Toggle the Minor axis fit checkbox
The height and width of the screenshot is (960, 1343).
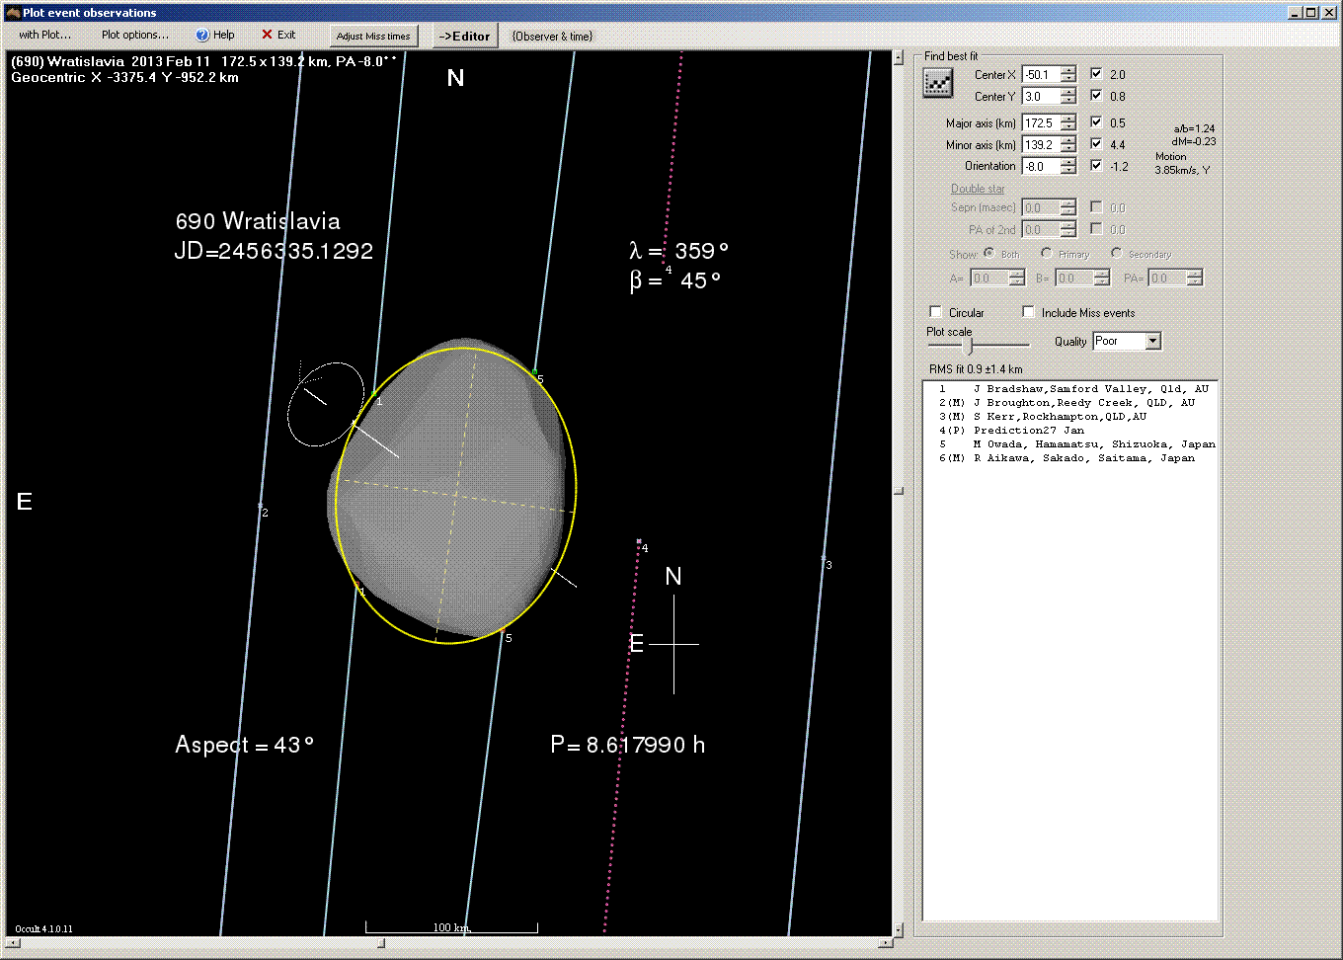tap(1096, 144)
